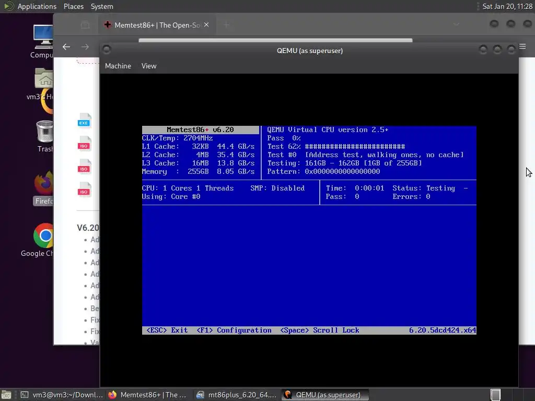Click the <ESC> Exit label in Memtest
535x401 pixels.
tap(167, 330)
